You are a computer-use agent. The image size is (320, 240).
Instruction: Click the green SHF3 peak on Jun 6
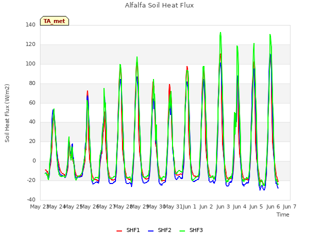click(270, 34)
